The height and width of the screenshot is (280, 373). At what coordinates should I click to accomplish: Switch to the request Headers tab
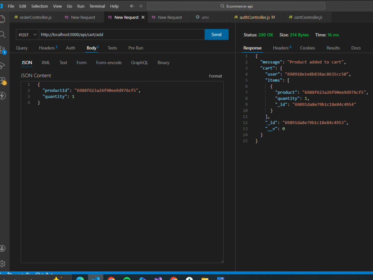(48, 48)
